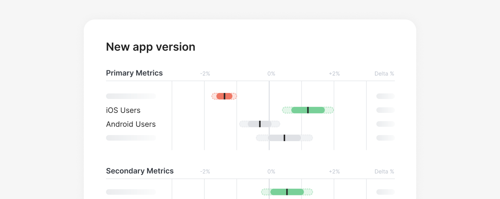This screenshot has height=199, width=500.
Task: Click the Primary Metrics Delta % column header
Action: [x=384, y=74]
